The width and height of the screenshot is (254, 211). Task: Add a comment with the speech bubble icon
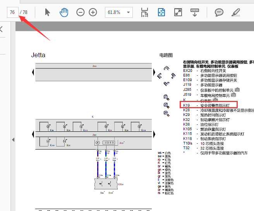(219, 12)
